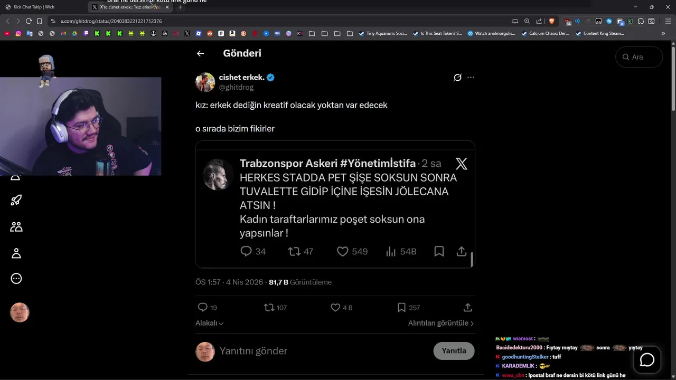
Task: Click the address bar URL x.com/ghitdrog
Action: [x=111, y=21]
